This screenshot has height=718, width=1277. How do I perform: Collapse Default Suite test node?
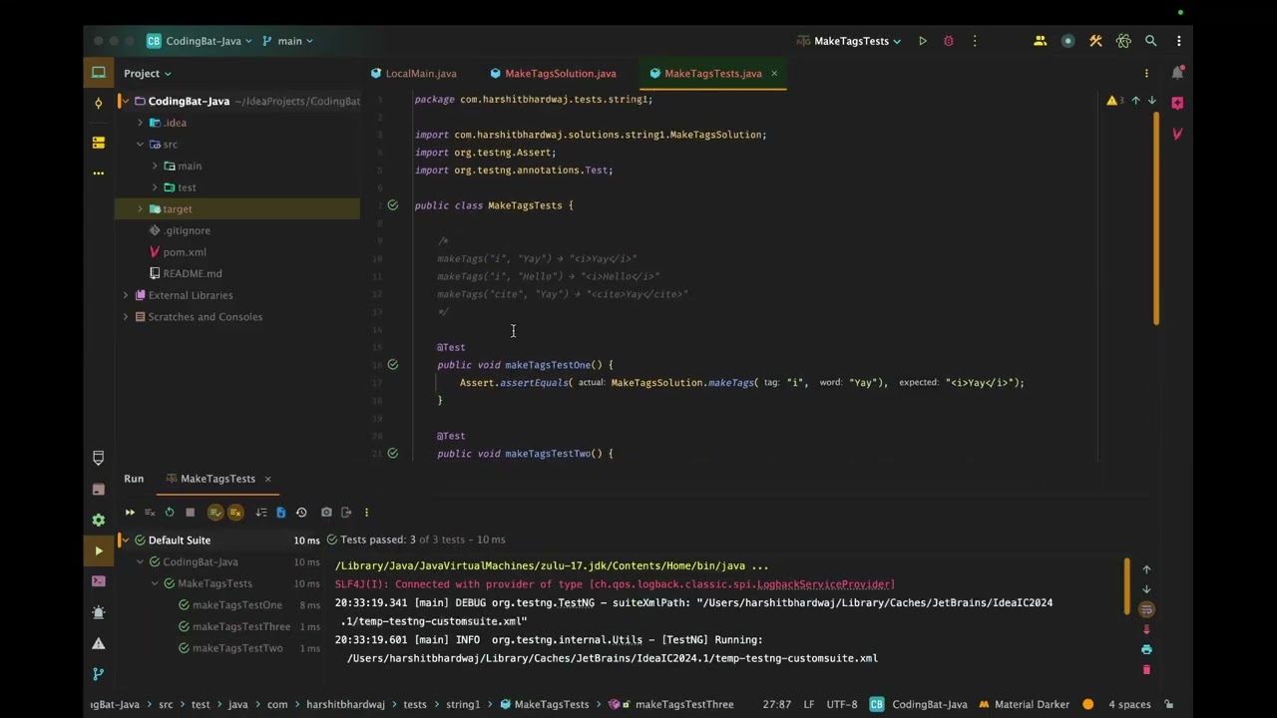(126, 540)
